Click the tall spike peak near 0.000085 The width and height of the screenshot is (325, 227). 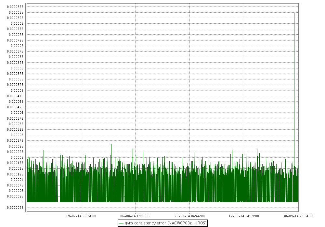294,13
